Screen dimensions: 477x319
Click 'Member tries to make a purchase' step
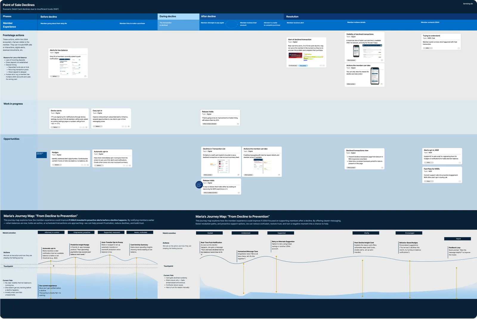coord(132,23)
